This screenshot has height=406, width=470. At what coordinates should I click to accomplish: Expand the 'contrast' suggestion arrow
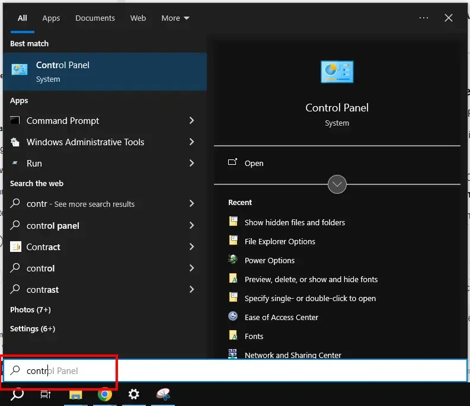(x=192, y=289)
